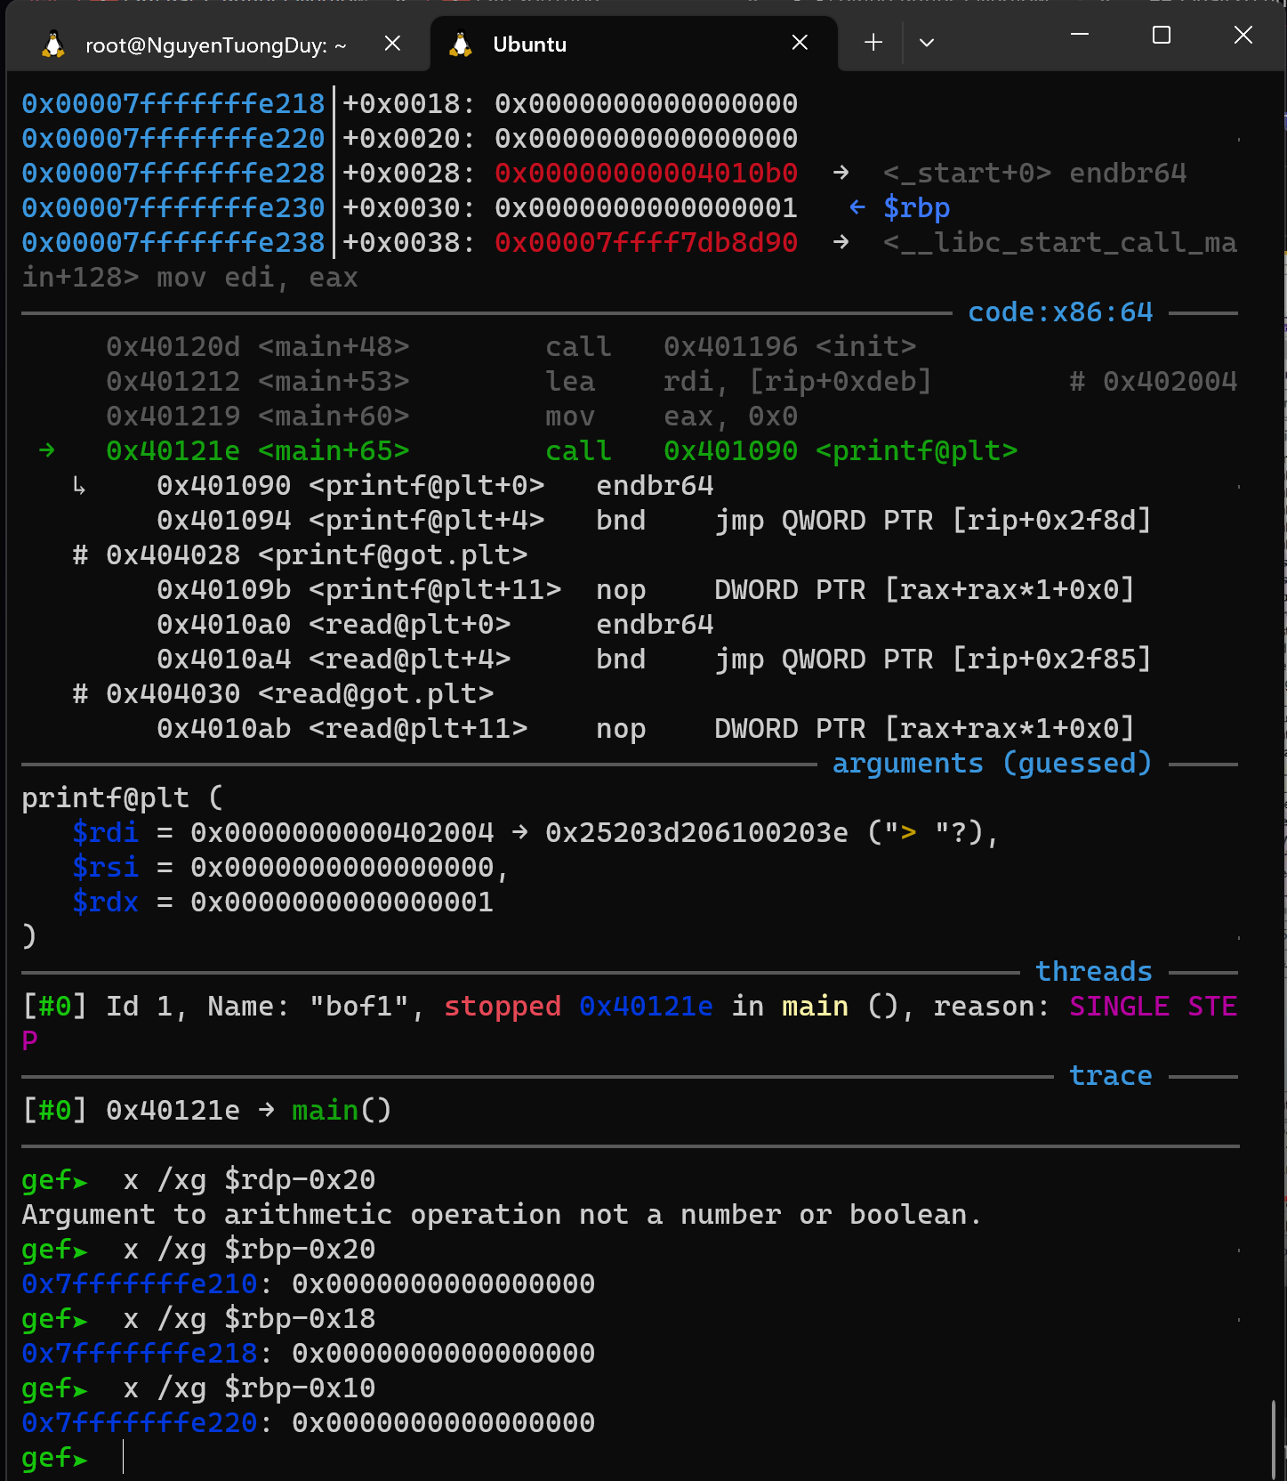The height and width of the screenshot is (1481, 1287).
Task: Click the printf@plt ( call line
Action: (123, 798)
